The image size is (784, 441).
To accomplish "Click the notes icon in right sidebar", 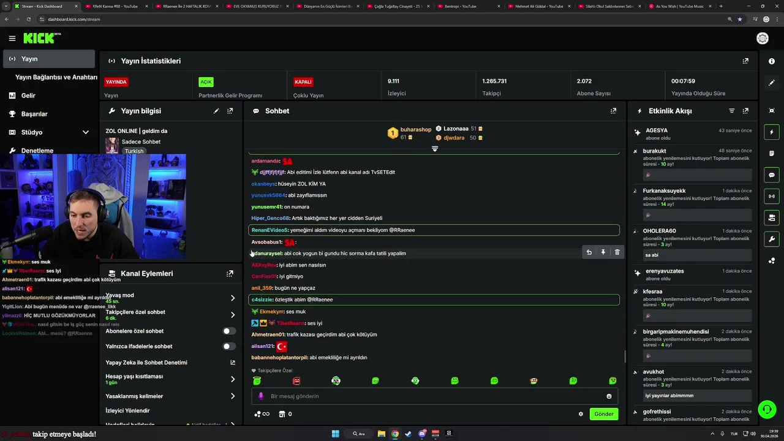I will pyautogui.click(x=772, y=154).
